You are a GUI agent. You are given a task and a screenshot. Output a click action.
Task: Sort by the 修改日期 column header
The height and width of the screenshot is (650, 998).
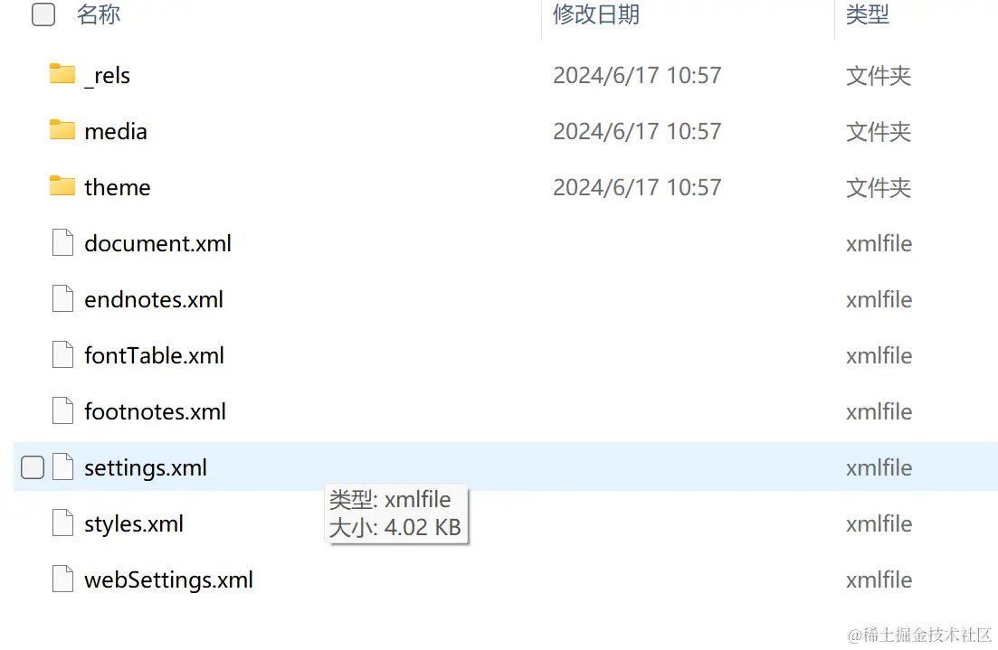(596, 14)
